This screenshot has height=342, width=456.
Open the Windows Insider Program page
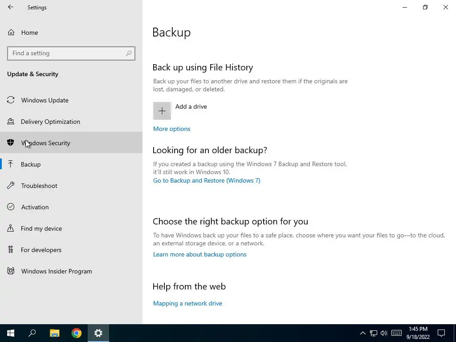pyautogui.click(x=71, y=271)
